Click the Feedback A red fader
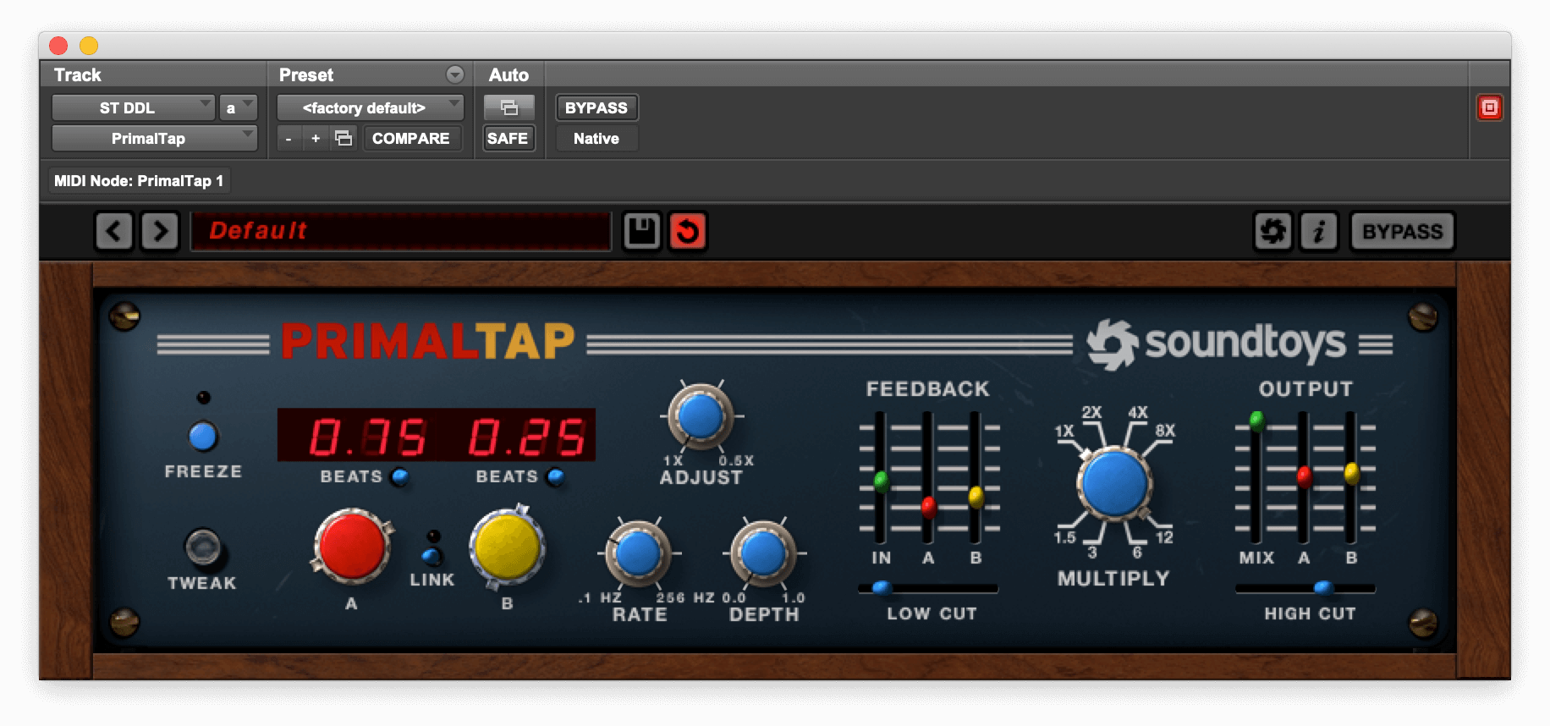Image resolution: width=1550 pixels, height=726 pixels. pyautogui.click(x=928, y=507)
